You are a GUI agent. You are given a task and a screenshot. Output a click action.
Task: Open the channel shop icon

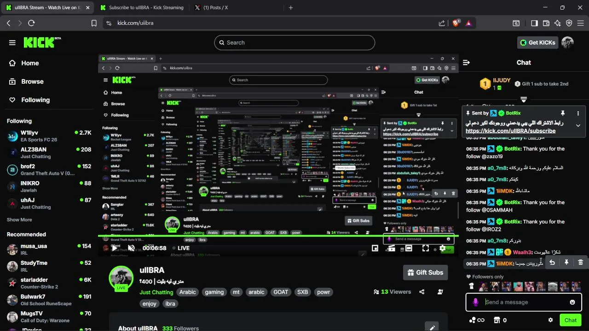click(x=497, y=320)
